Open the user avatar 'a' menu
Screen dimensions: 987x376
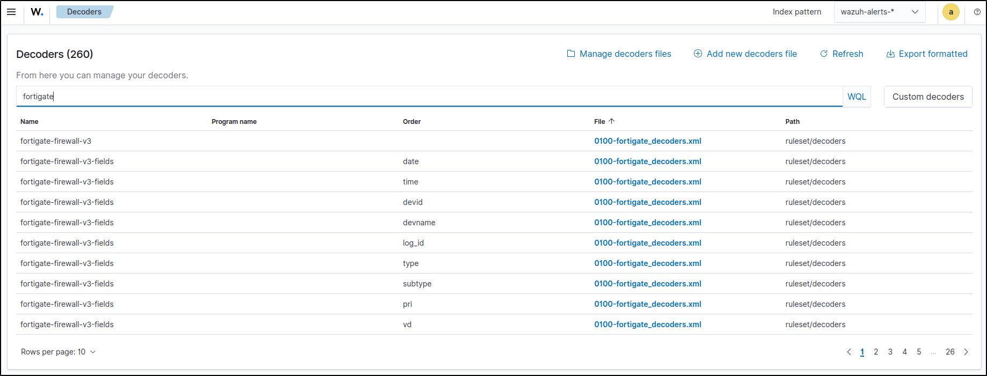pyautogui.click(x=951, y=12)
